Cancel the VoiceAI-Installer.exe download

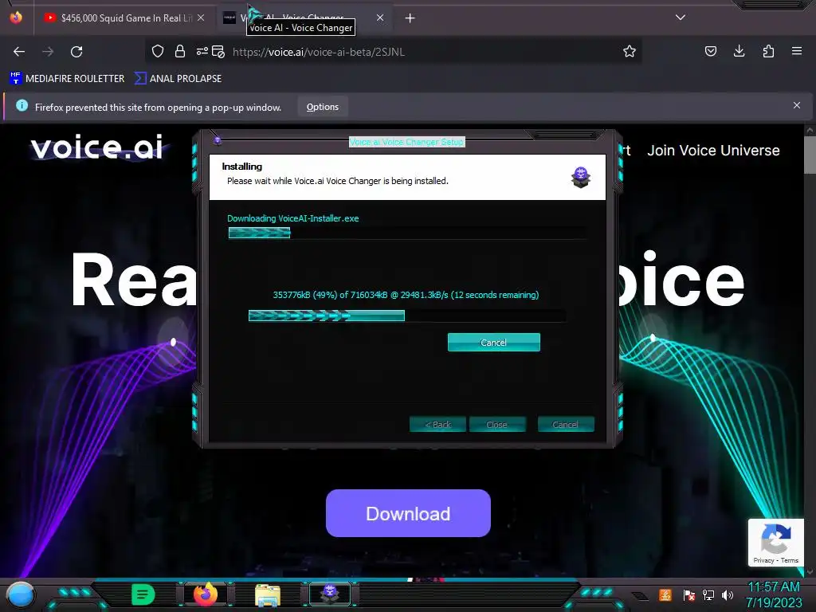(494, 343)
